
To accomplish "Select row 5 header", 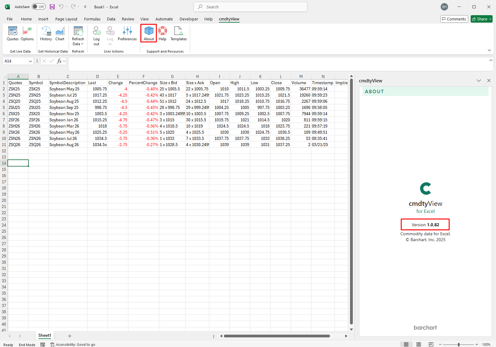I will point(4,107).
